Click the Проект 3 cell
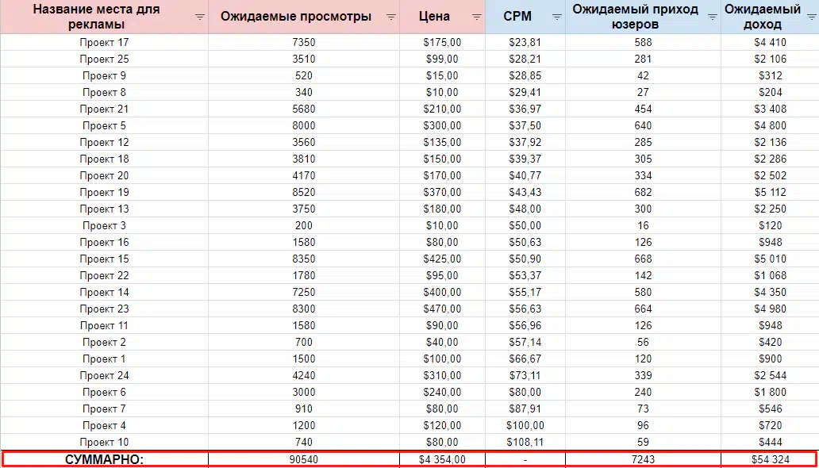 [x=105, y=225]
